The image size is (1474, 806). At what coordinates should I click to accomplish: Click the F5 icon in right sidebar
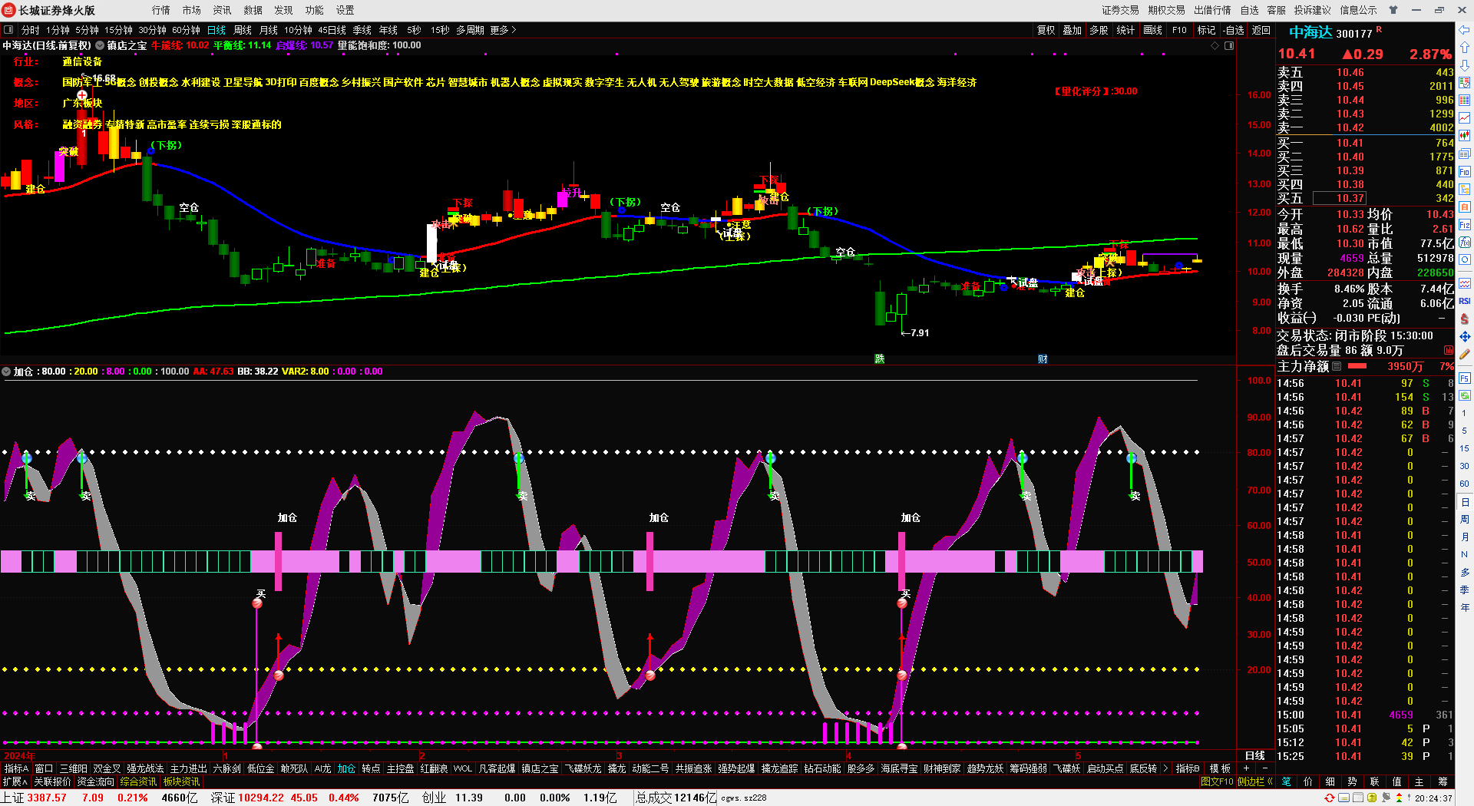pos(1465,378)
